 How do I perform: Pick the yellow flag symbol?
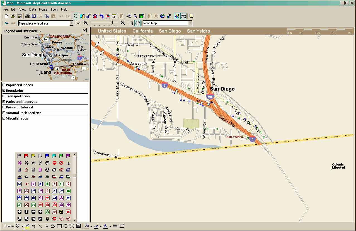click(x=33, y=156)
